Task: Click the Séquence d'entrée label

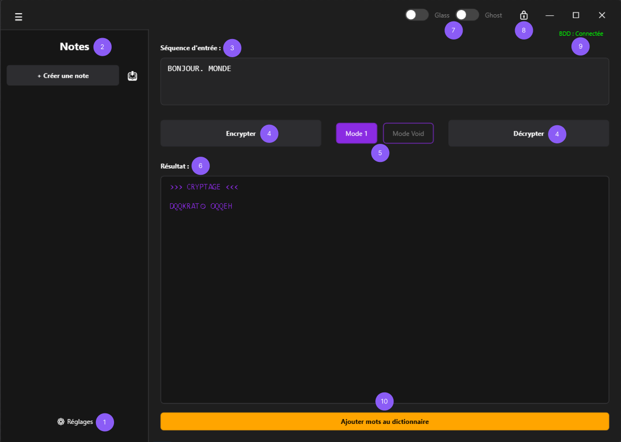Action: coord(190,48)
